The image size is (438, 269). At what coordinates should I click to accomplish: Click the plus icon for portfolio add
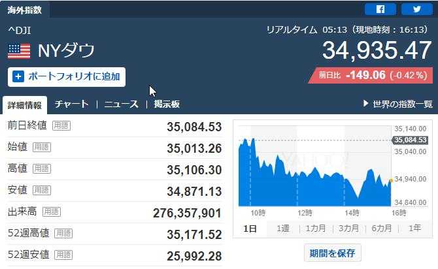(x=18, y=76)
